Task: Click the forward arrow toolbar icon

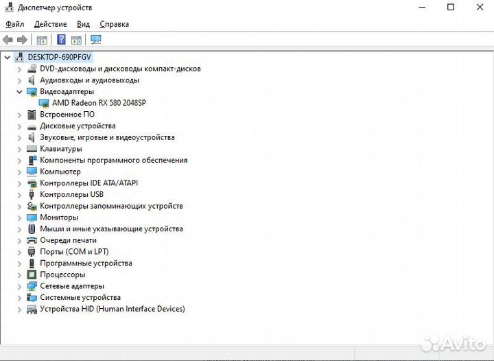Action: pyautogui.click(x=22, y=40)
